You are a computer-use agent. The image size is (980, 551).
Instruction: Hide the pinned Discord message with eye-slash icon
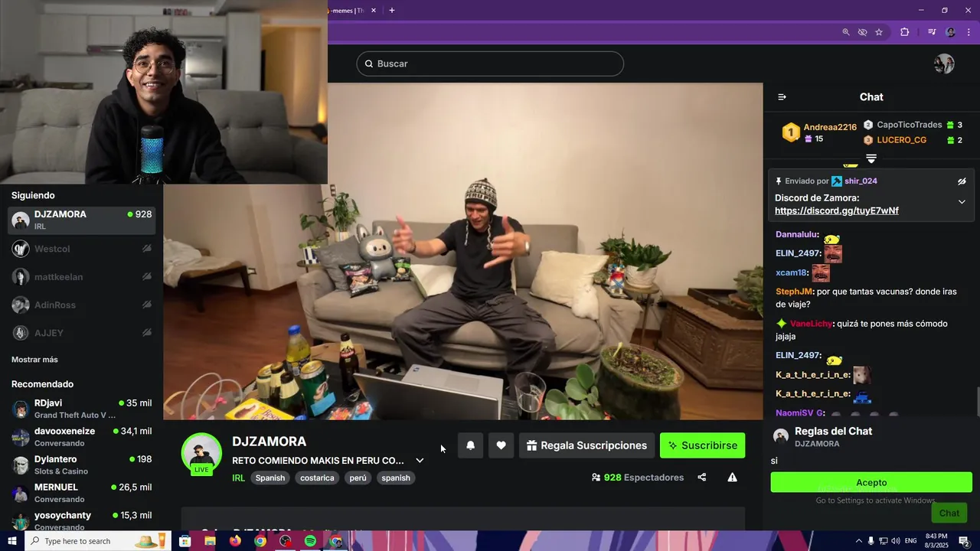(962, 181)
